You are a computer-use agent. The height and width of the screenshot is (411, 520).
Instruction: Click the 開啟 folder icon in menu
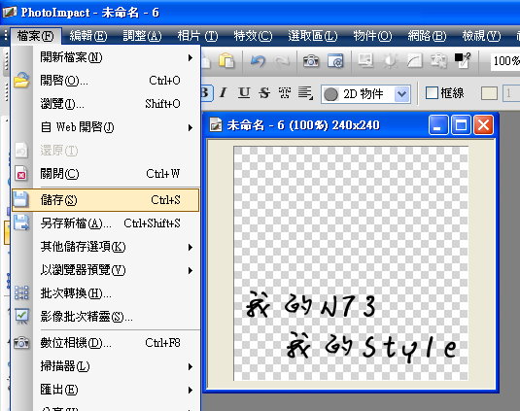click(x=22, y=81)
